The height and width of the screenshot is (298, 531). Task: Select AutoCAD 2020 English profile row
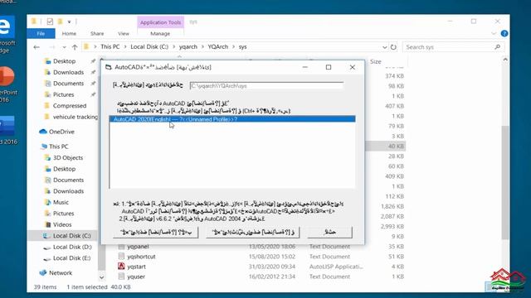click(x=232, y=119)
